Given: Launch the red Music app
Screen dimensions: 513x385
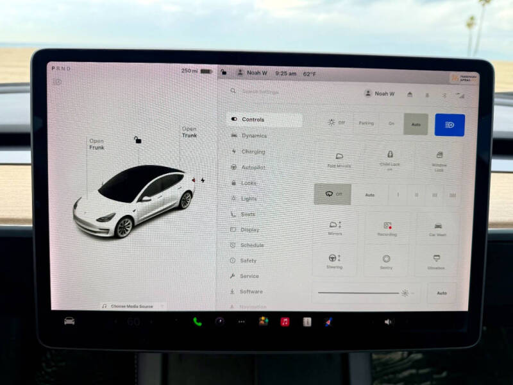Looking at the screenshot, I should tap(285, 321).
